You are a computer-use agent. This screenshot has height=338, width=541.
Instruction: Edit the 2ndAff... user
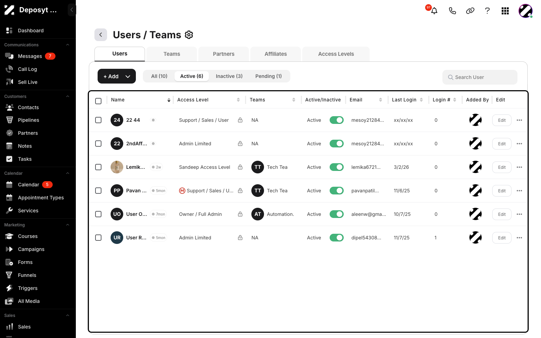point(502,144)
